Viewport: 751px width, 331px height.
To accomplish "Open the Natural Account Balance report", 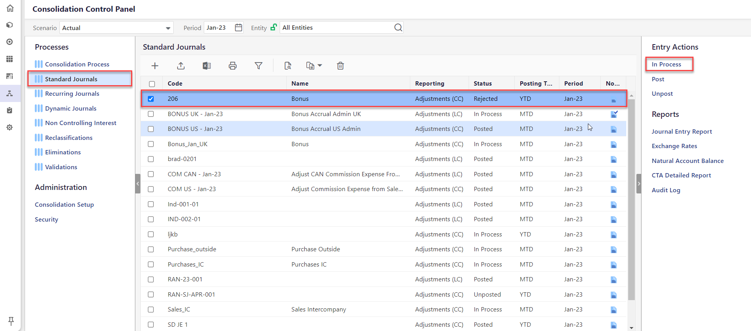I will point(688,161).
